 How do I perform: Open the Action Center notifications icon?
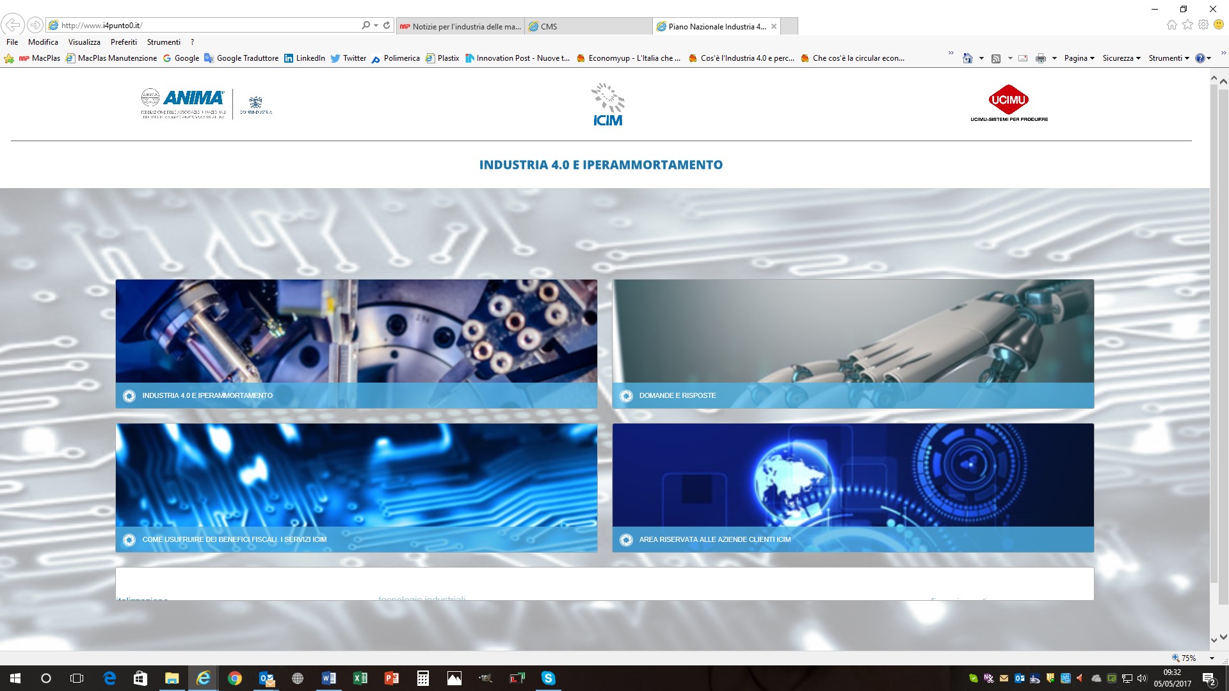tap(1209, 679)
